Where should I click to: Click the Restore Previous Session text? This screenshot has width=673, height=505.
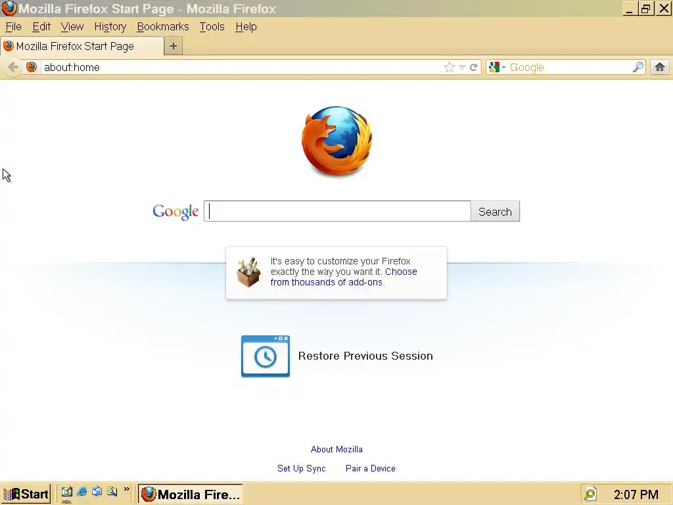click(x=365, y=356)
